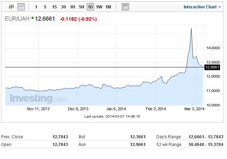Click the 12.6661 current price marker
This screenshot has width=227, height=159.
pos(212,67)
